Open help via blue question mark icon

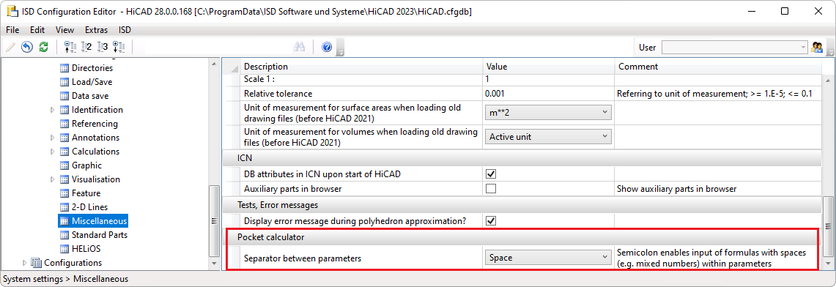(x=327, y=48)
